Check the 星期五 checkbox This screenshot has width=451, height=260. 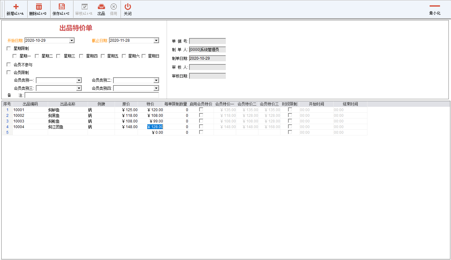[x=103, y=56]
